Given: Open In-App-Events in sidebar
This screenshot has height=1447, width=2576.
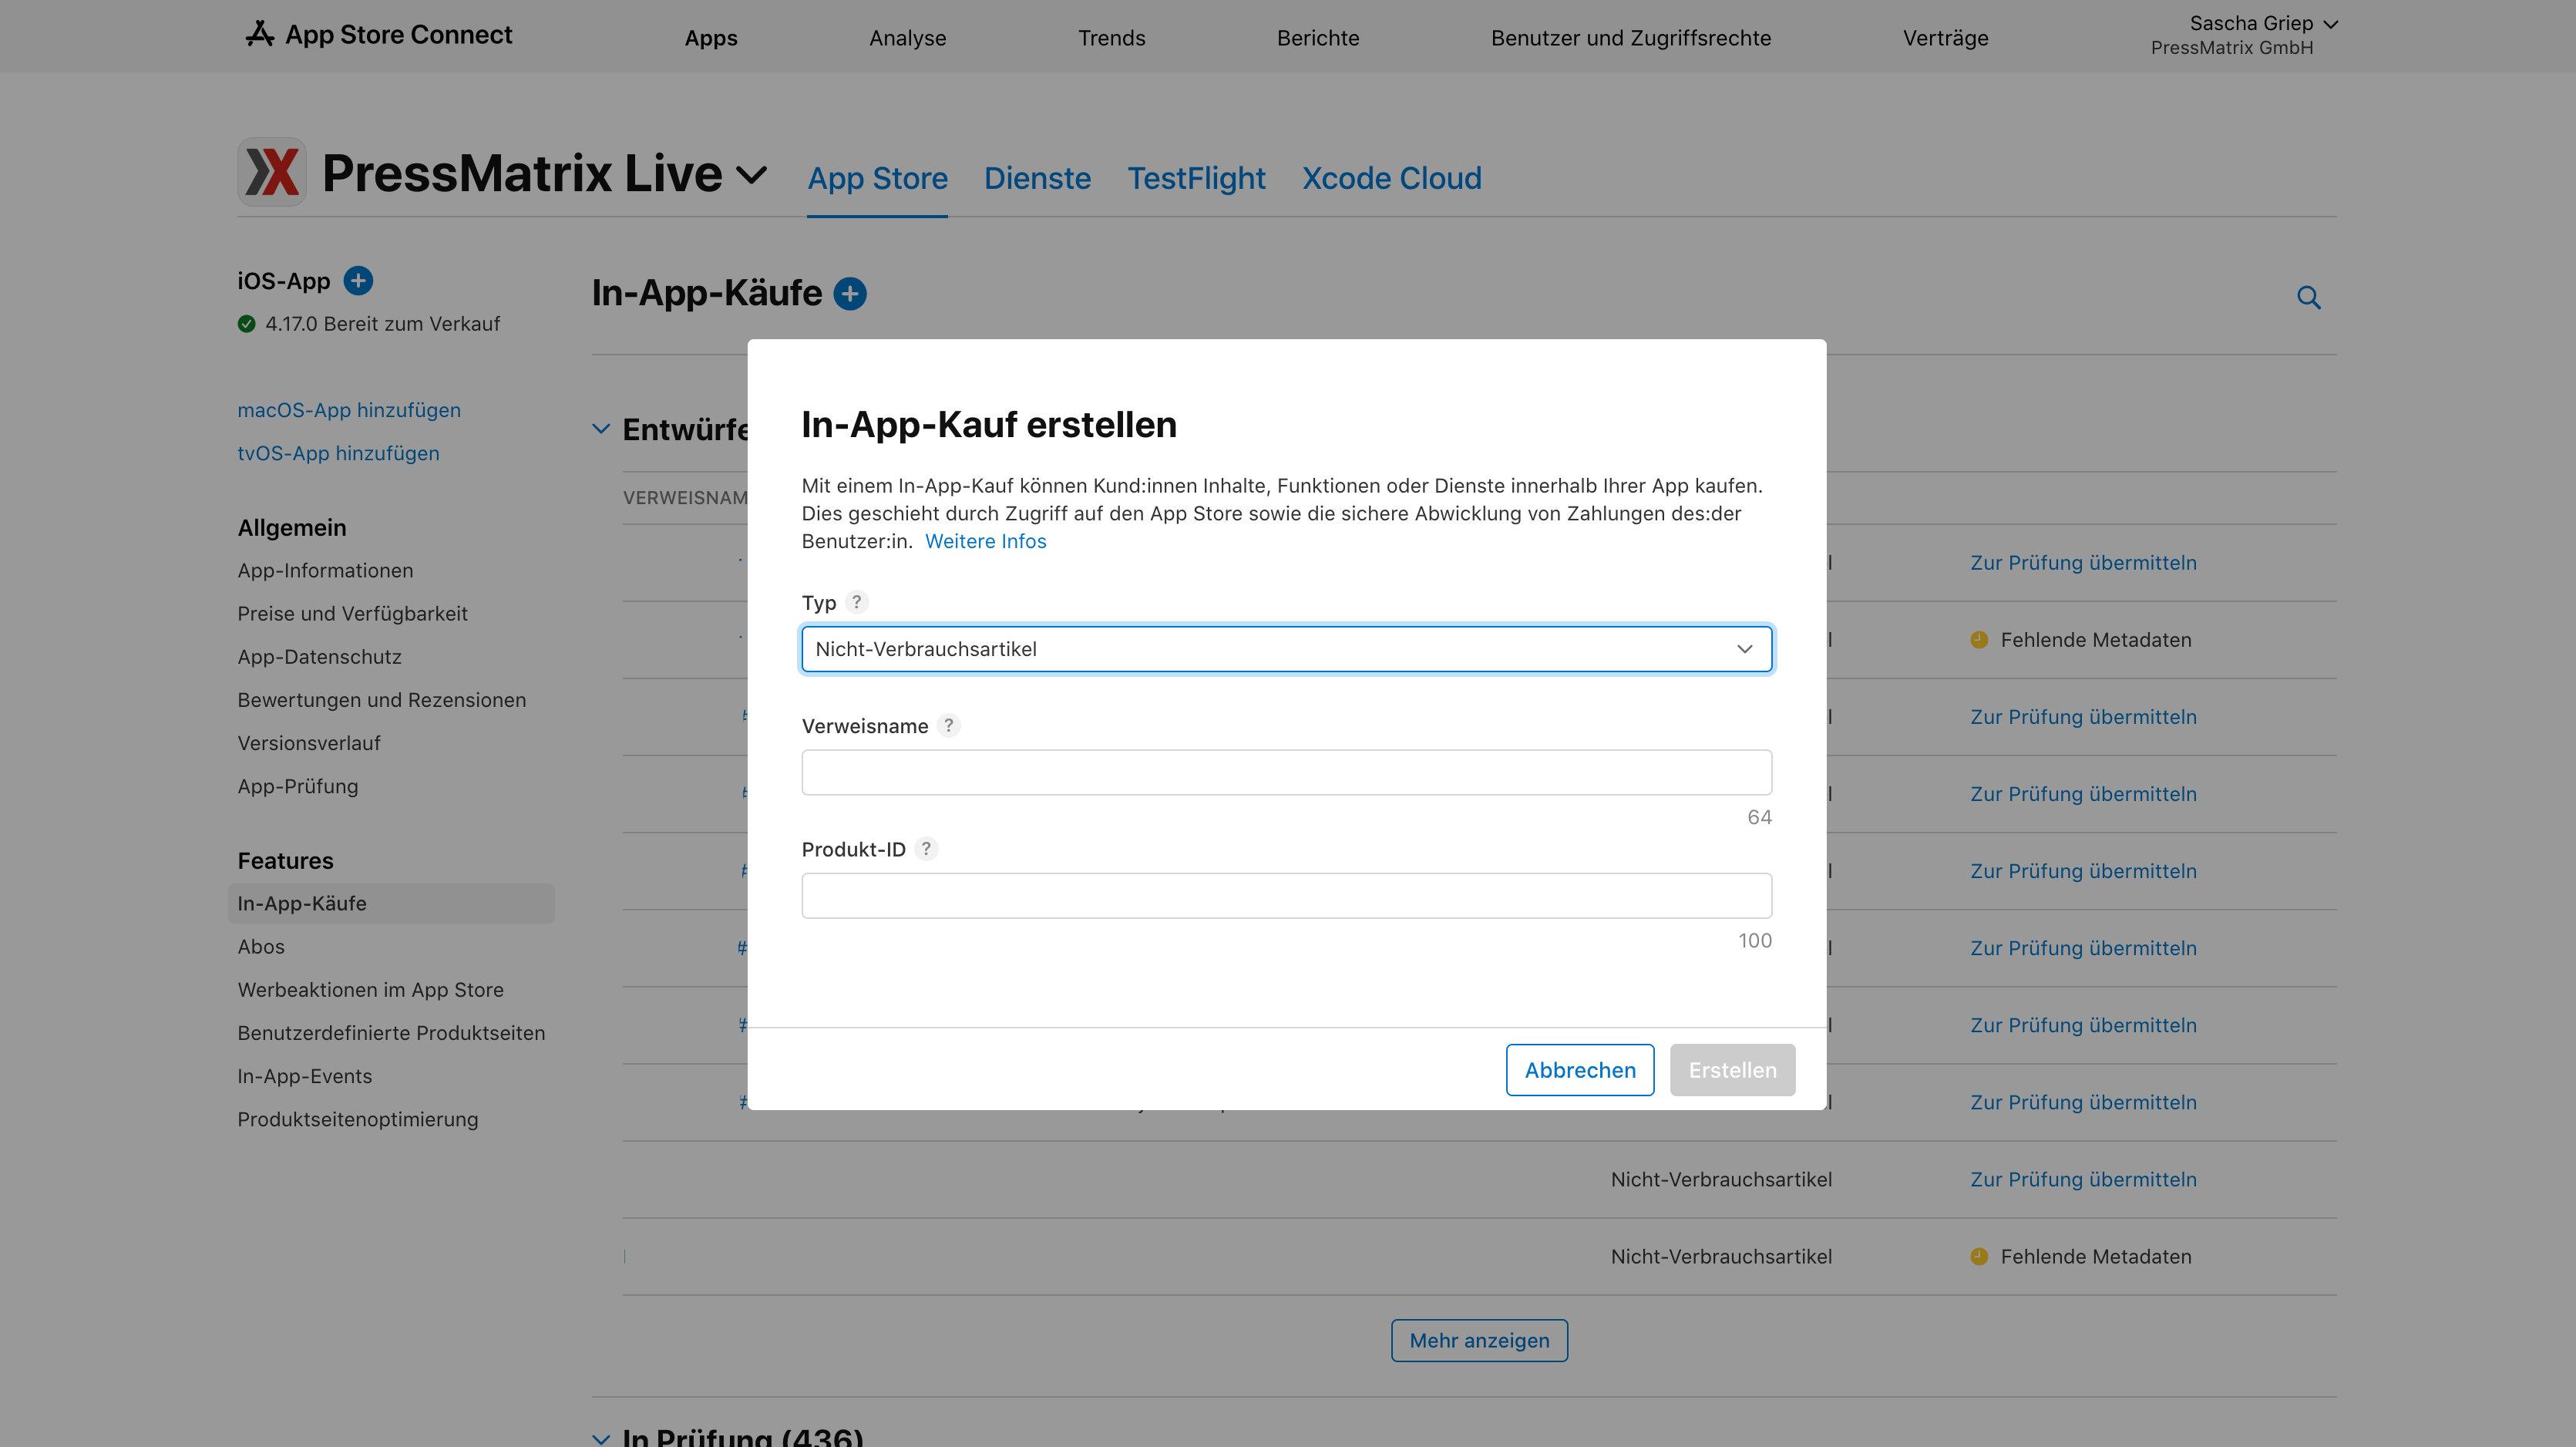Looking at the screenshot, I should tap(304, 1076).
